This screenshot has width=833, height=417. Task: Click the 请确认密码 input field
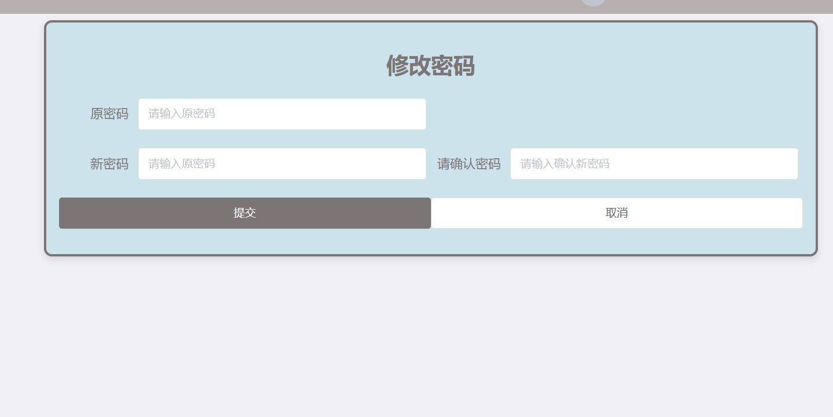click(x=654, y=164)
